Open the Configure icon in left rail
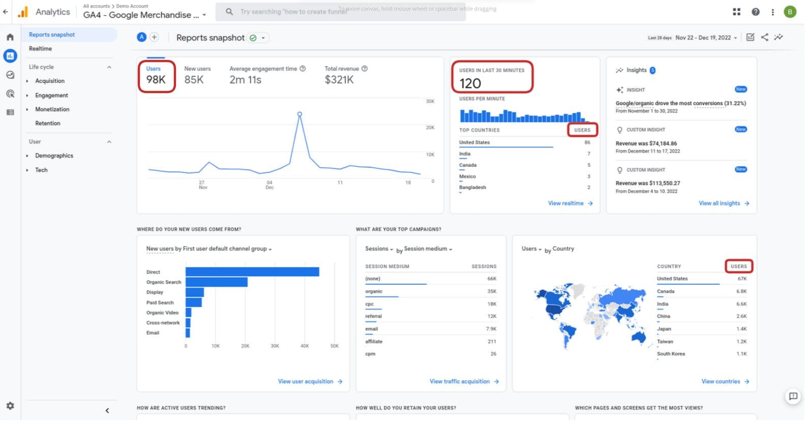The image size is (806, 422). [x=10, y=112]
